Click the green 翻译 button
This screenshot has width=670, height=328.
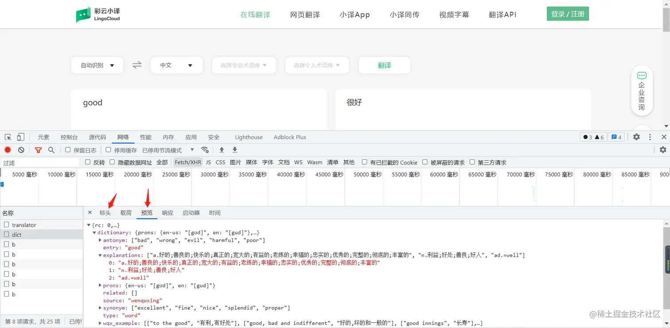[x=384, y=65]
